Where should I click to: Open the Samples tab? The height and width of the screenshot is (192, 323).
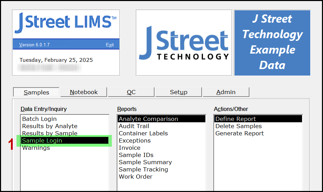click(36, 92)
